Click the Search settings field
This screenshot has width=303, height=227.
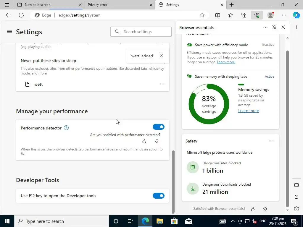[x=141, y=32]
